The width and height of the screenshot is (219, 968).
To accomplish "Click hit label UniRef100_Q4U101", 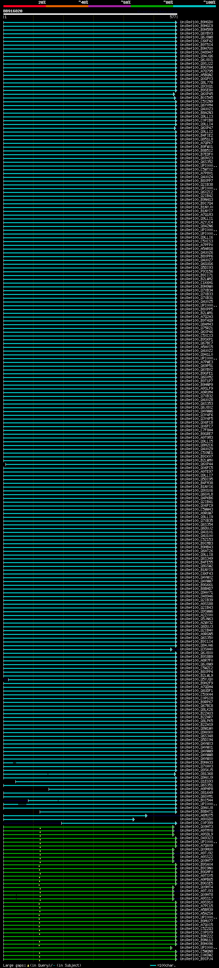I will (x=196, y=532).
